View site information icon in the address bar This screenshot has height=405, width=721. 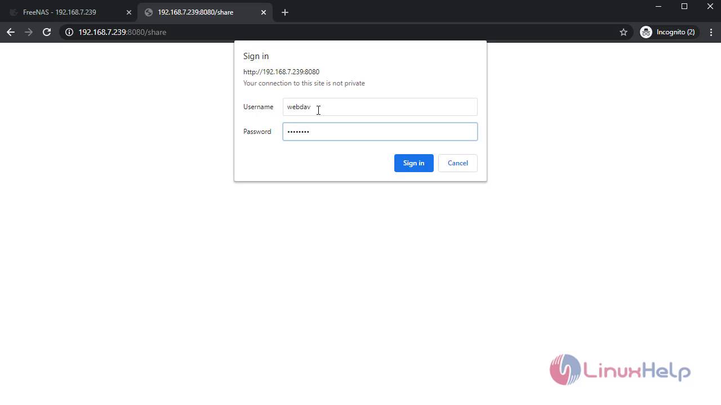pos(69,32)
